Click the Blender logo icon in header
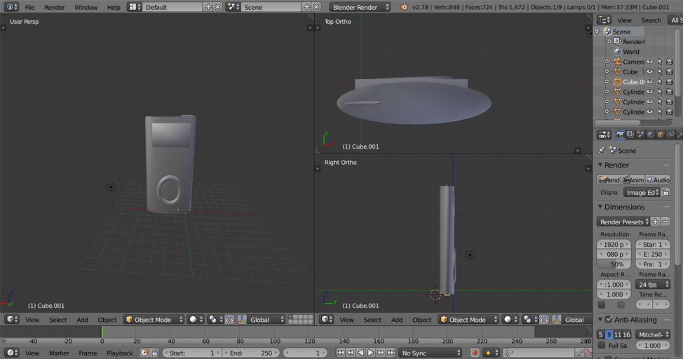The height and width of the screenshot is (359, 683). tap(403, 7)
